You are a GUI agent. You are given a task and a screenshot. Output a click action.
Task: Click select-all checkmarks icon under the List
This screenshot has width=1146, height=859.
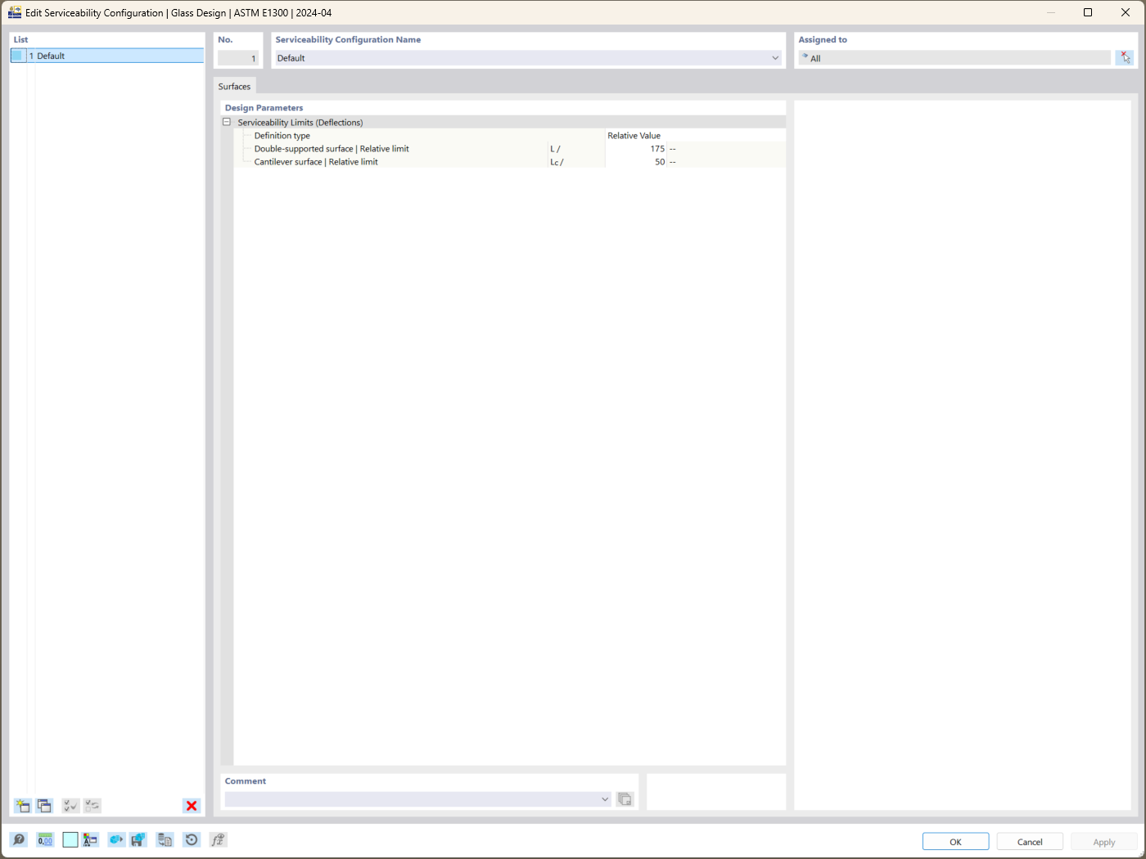(x=70, y=805)
